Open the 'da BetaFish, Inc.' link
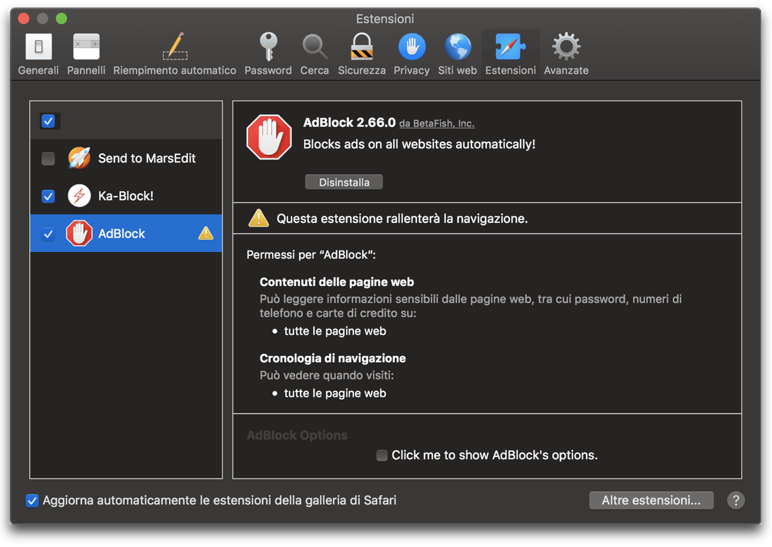 pyautogui.click(x=437, y=123)
